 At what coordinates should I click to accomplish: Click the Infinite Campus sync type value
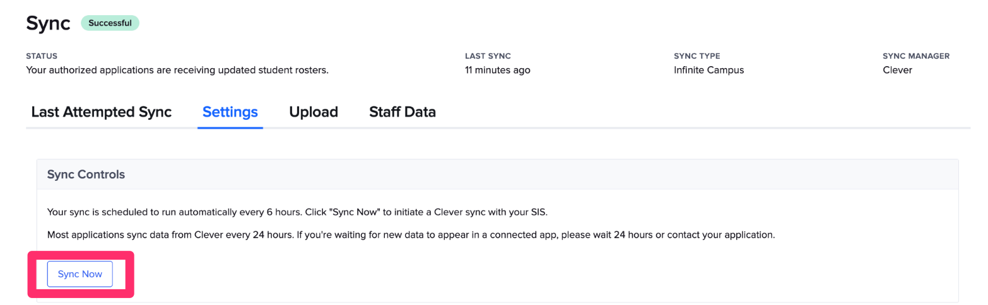click(709, 70)
